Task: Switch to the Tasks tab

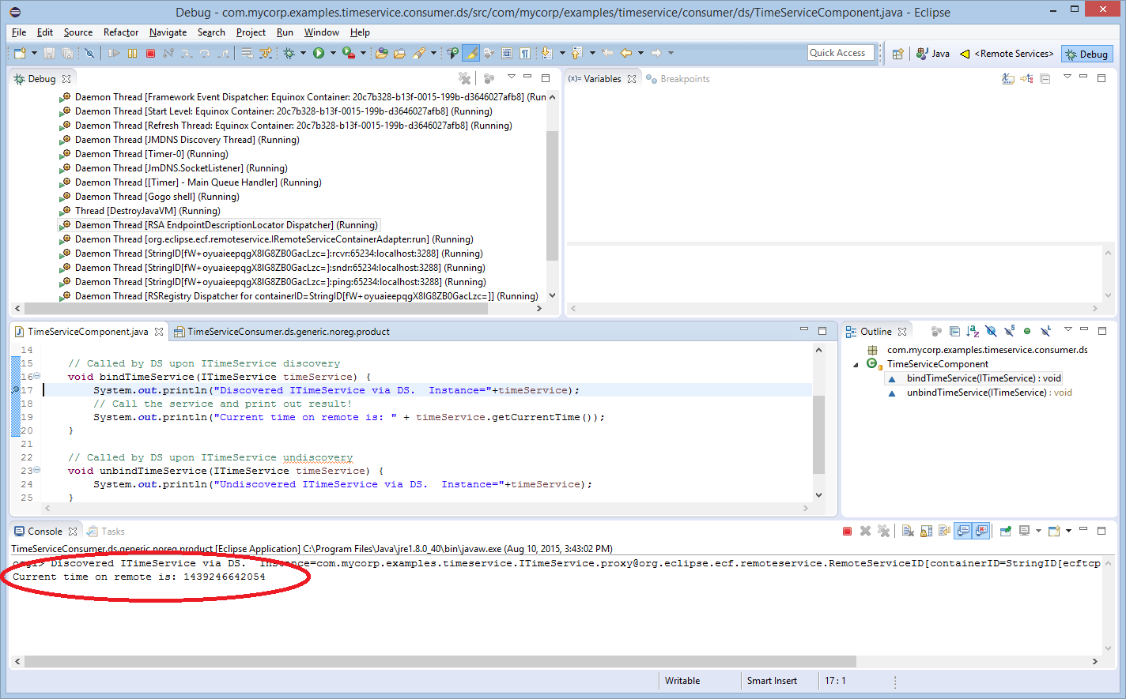Action: (106, 532)
